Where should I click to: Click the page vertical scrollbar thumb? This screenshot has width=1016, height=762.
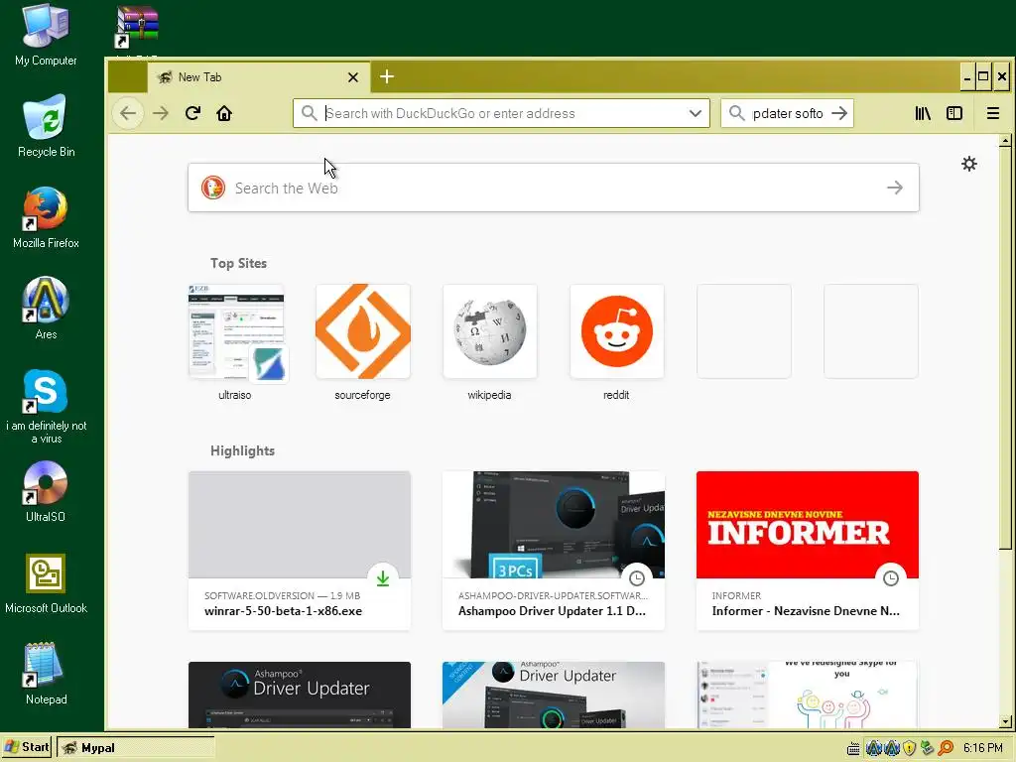point(1005,348)
